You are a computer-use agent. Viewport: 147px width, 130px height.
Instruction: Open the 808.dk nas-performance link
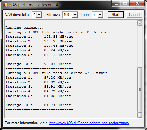click(89, 123)
